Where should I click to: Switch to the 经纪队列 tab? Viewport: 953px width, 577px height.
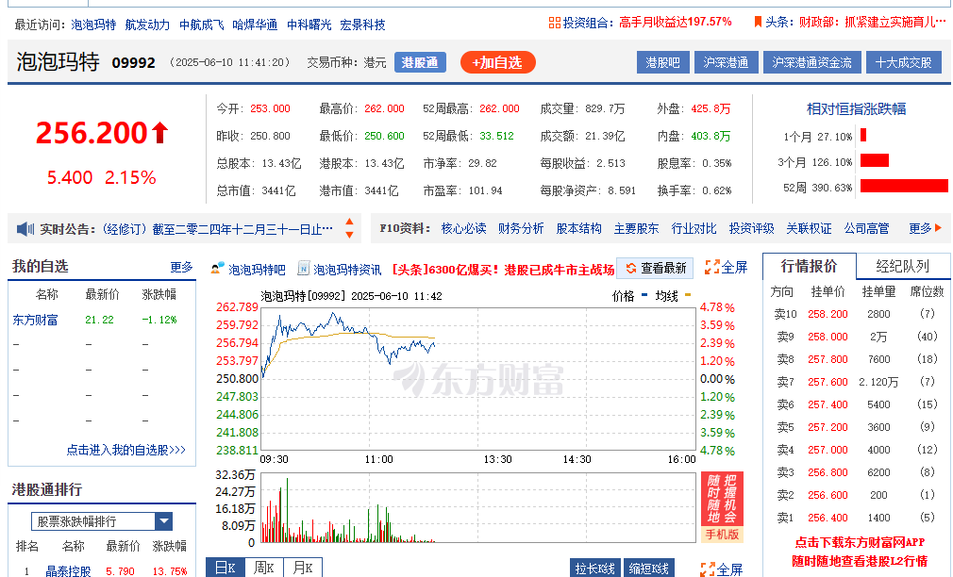tap(903, 266)
